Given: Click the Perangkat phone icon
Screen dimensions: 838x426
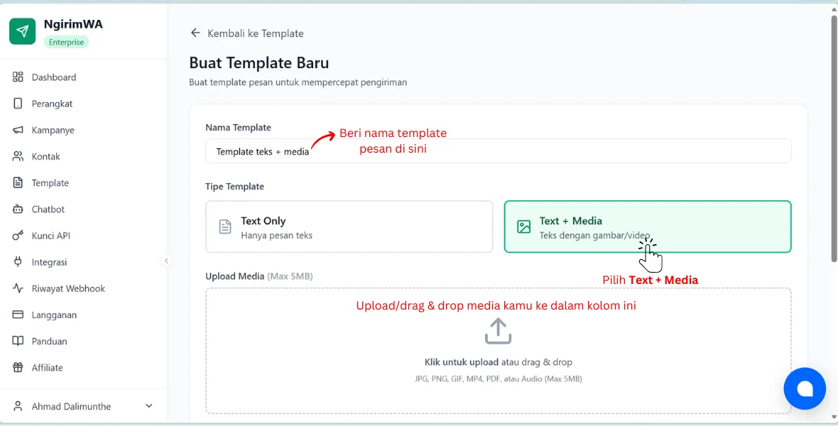Looking at the screenshot, I should tap(18, 103).
